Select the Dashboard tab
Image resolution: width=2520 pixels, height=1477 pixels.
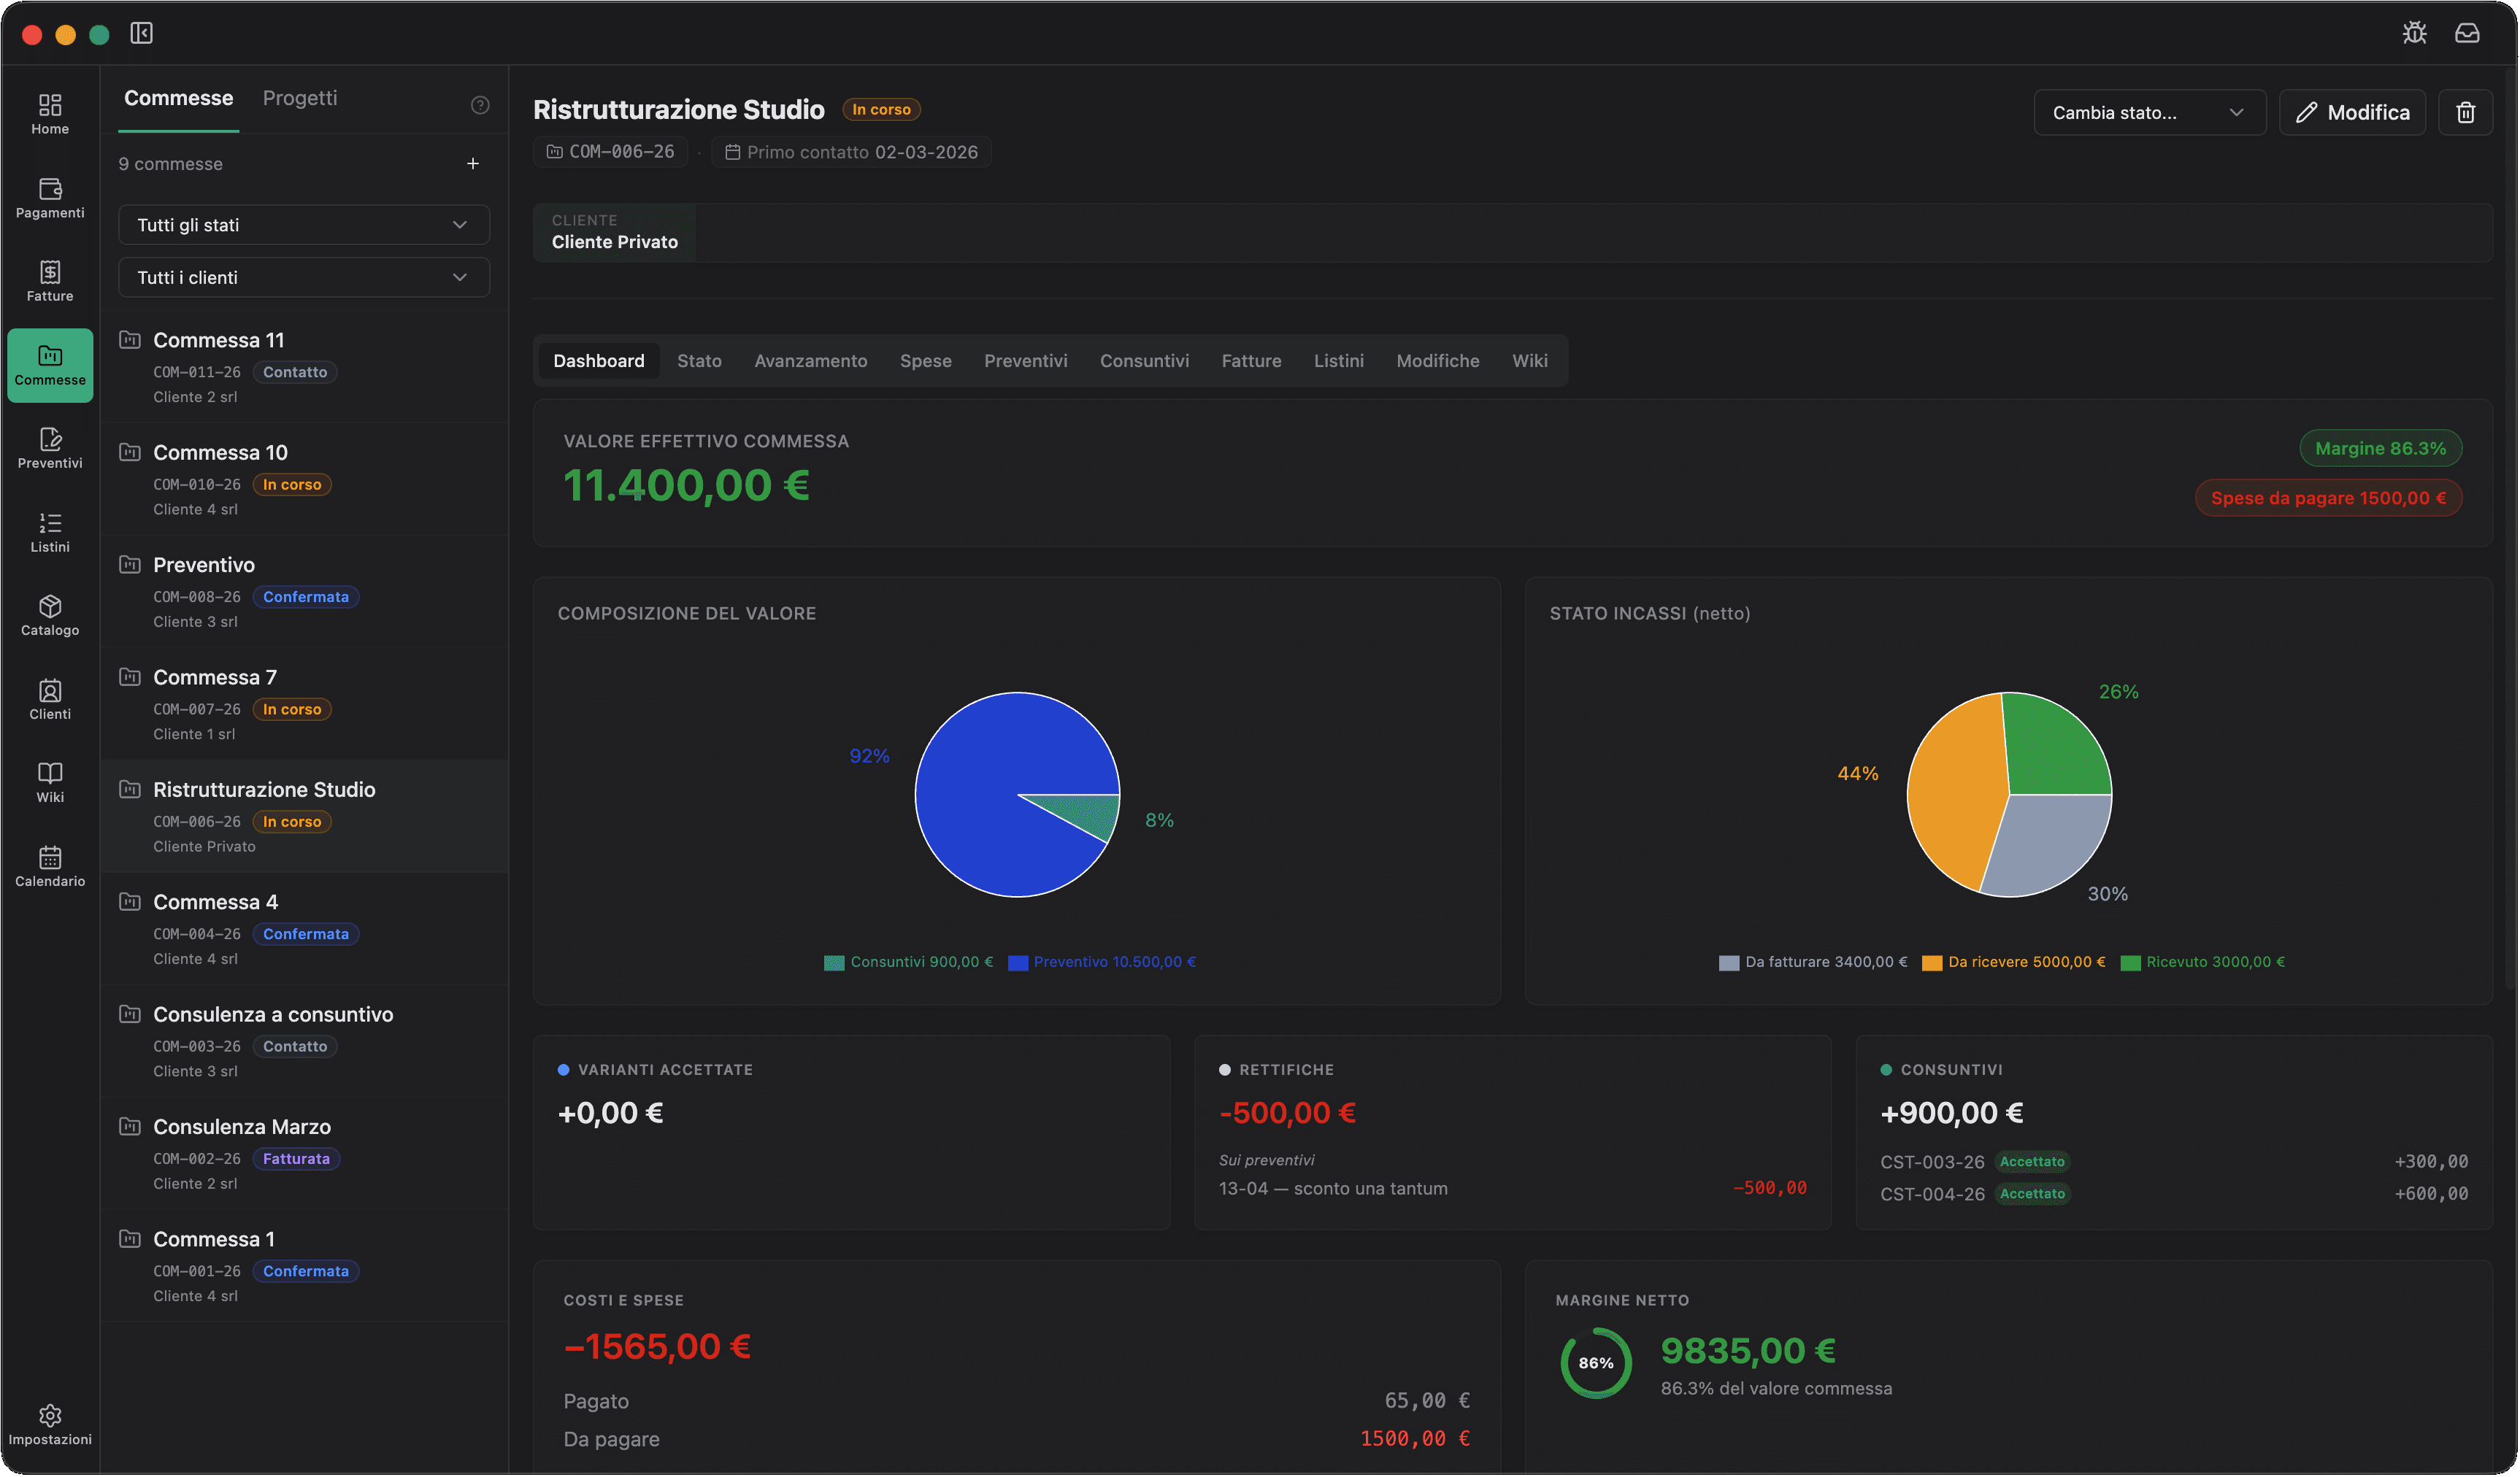tap(599, 360)
